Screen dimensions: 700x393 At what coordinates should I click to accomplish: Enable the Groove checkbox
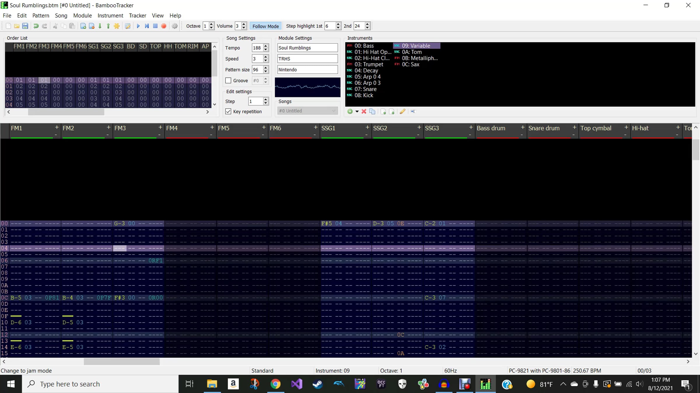pos(228,81)
